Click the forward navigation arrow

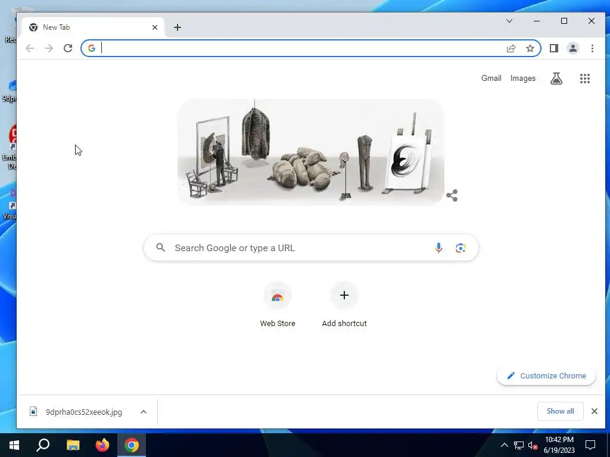pyautogui.click(x=49, y=48)
